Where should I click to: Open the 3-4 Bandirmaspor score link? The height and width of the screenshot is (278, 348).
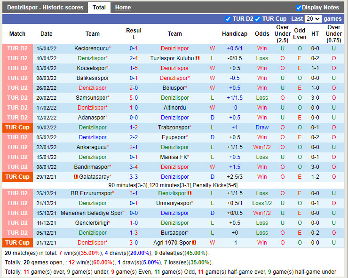click(x=134, y=167)
